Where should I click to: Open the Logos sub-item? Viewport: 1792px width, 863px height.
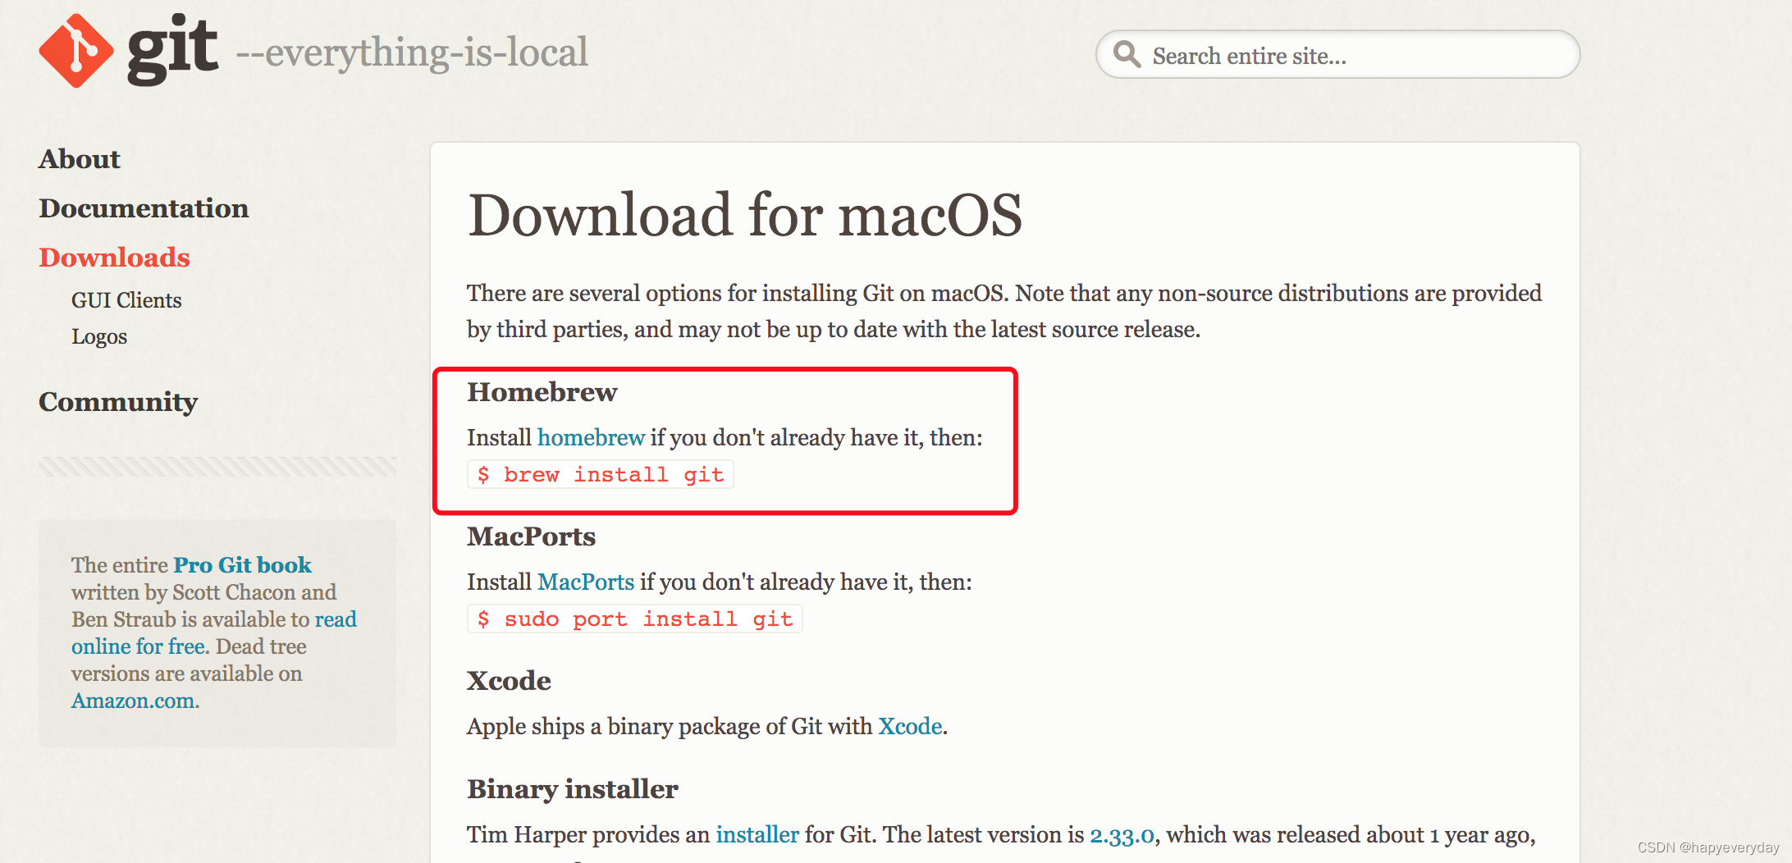(x=99, y=336)
